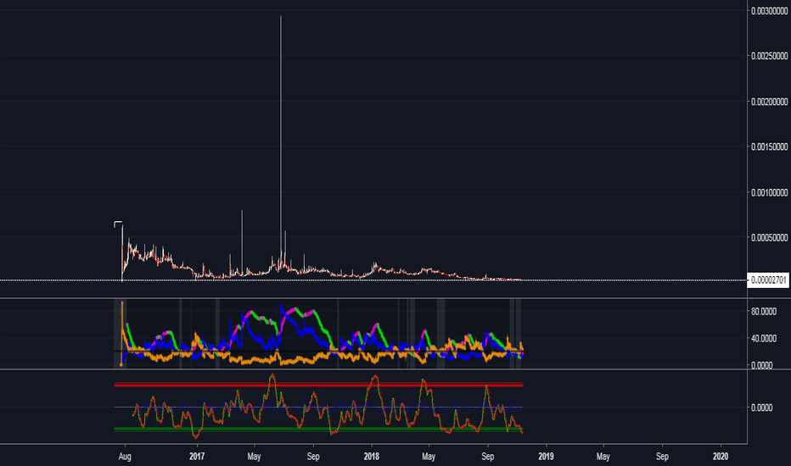Click the current price label 0.00002701
791x466 pixels.
click(x=768, y=280)
